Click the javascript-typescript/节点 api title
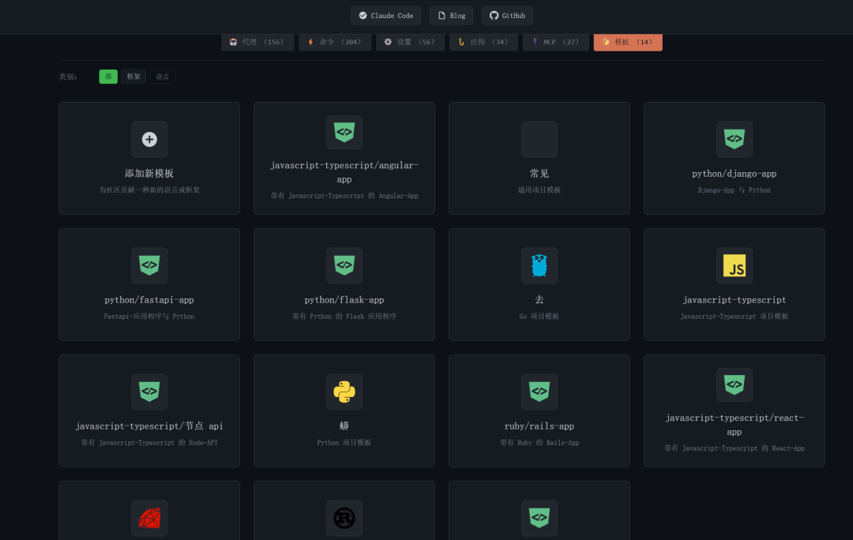 [149, 426]
